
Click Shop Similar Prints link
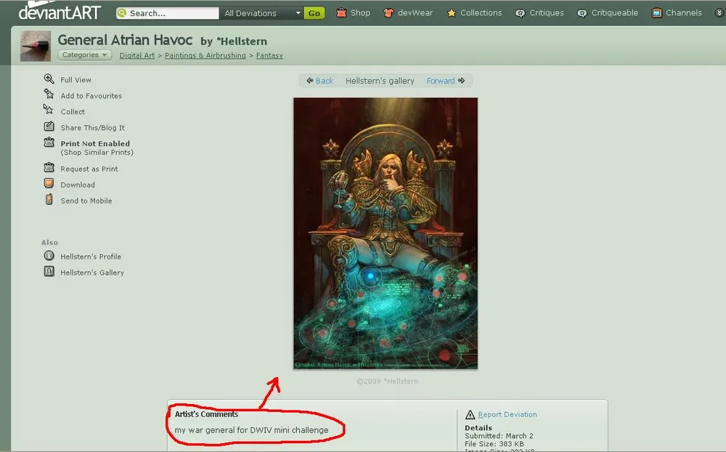point(97,152)
